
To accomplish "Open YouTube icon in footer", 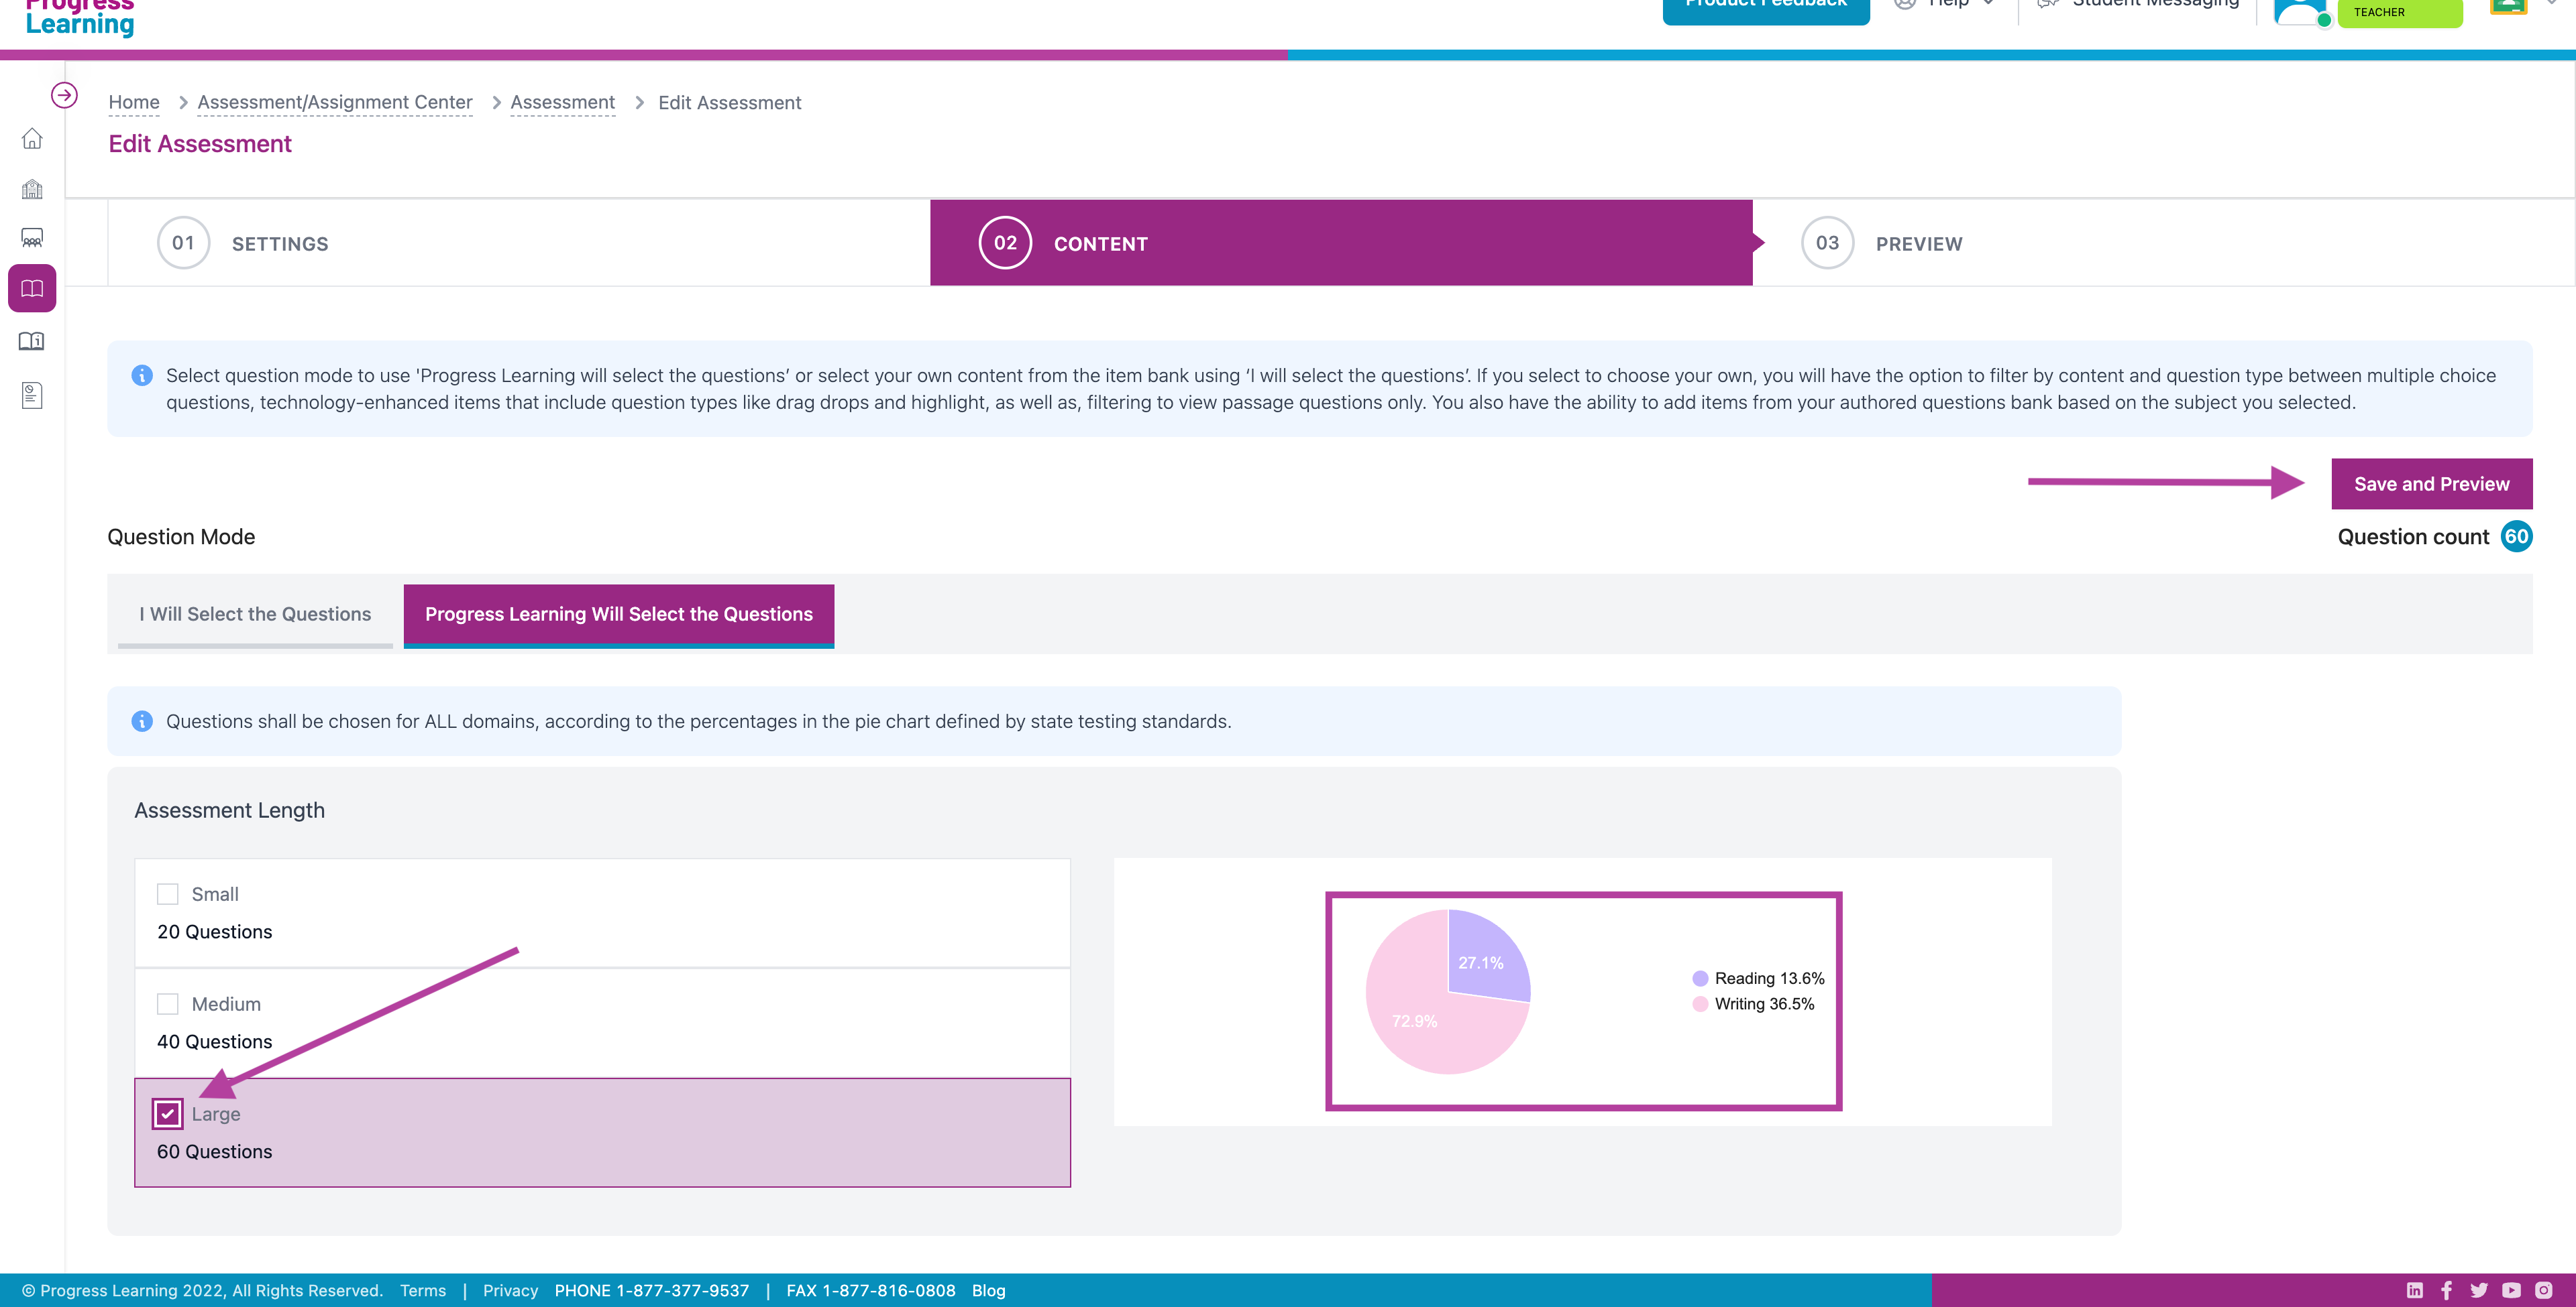I will [x=2511, y=1290].
